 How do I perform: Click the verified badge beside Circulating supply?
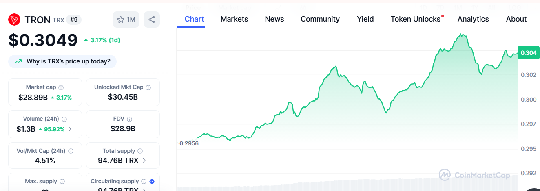(152, 182)
